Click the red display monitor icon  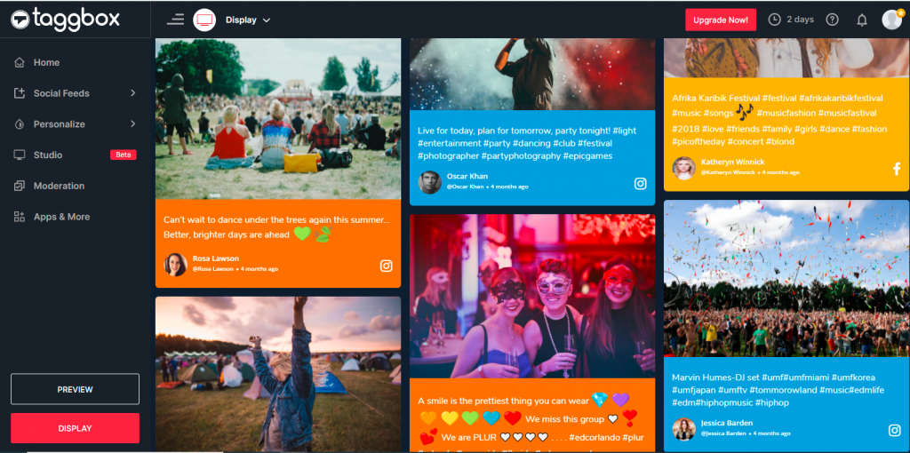(x=204, y=20)
